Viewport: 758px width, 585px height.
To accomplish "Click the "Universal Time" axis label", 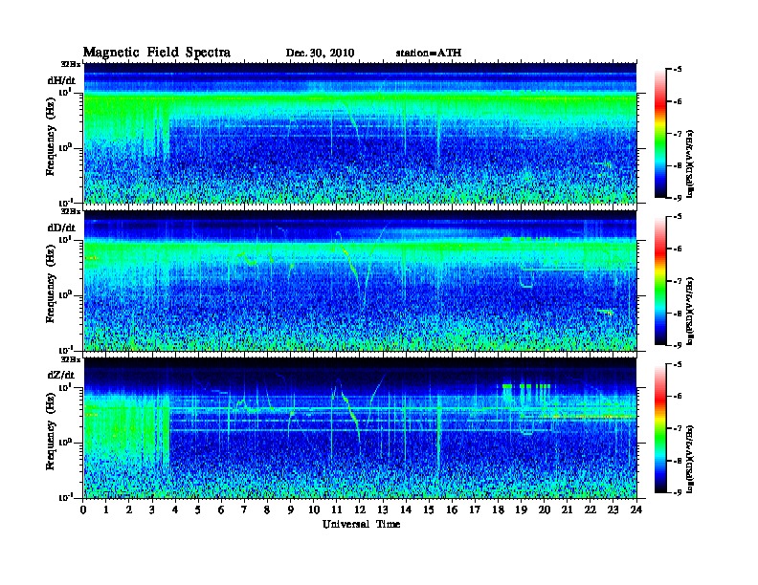I will click(x=361, y=524).
